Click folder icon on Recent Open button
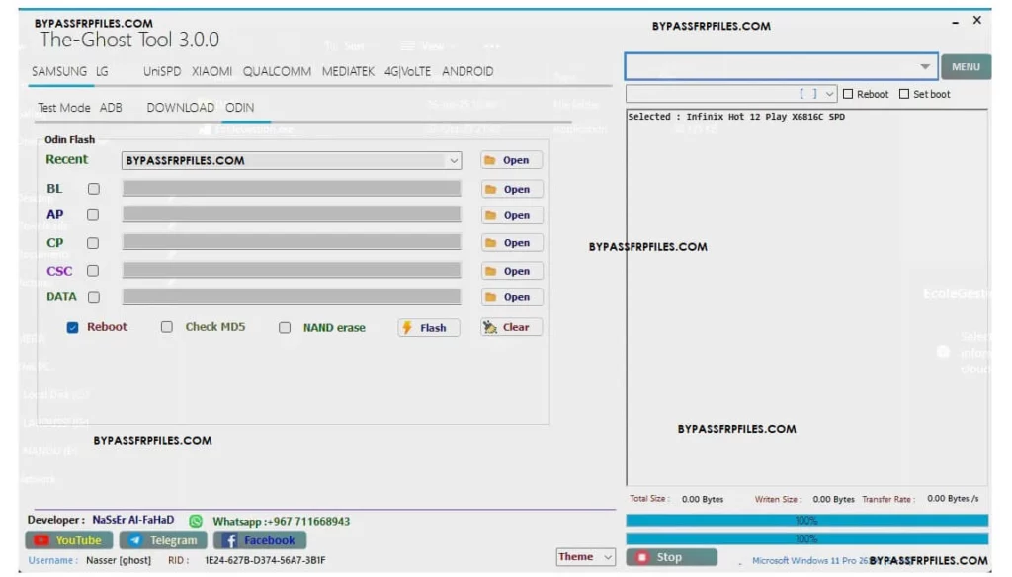The image size is (1012, 577). point(490,160)
